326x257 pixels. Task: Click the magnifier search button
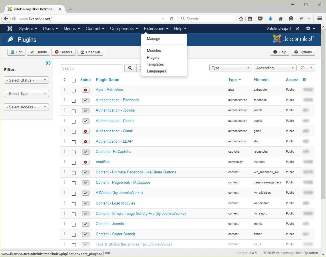click(x=130, y=68)
